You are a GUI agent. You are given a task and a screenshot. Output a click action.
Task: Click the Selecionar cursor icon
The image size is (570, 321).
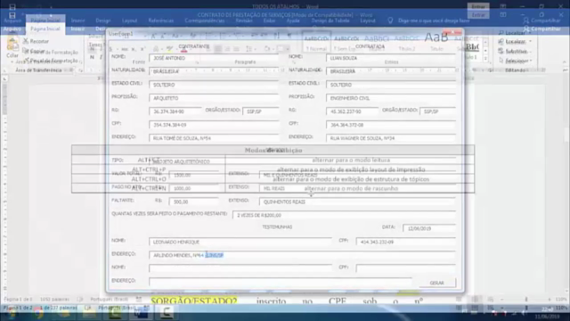501,61
